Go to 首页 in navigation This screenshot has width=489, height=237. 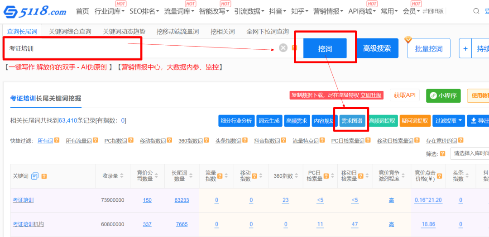pos(82,11)
